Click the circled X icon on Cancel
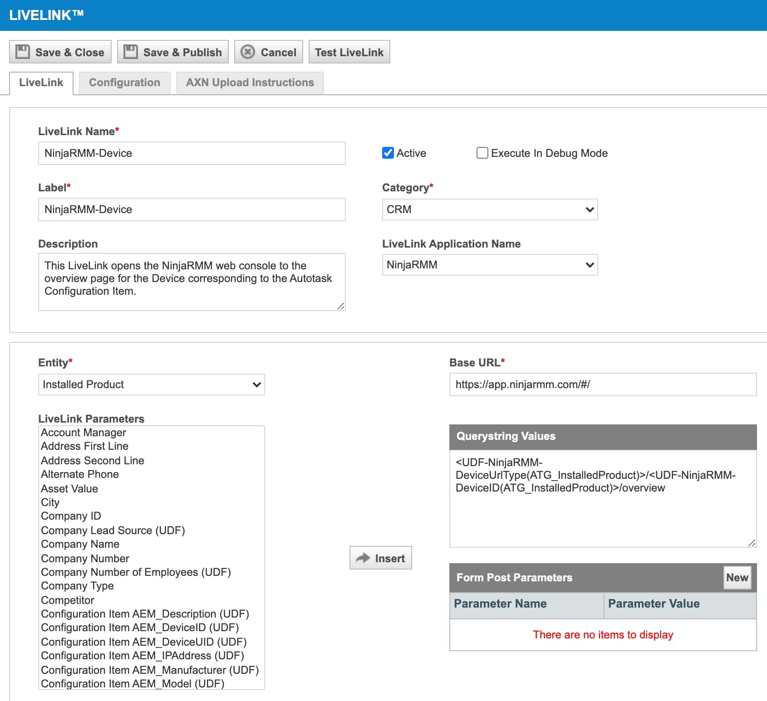 tap(248, 52)
